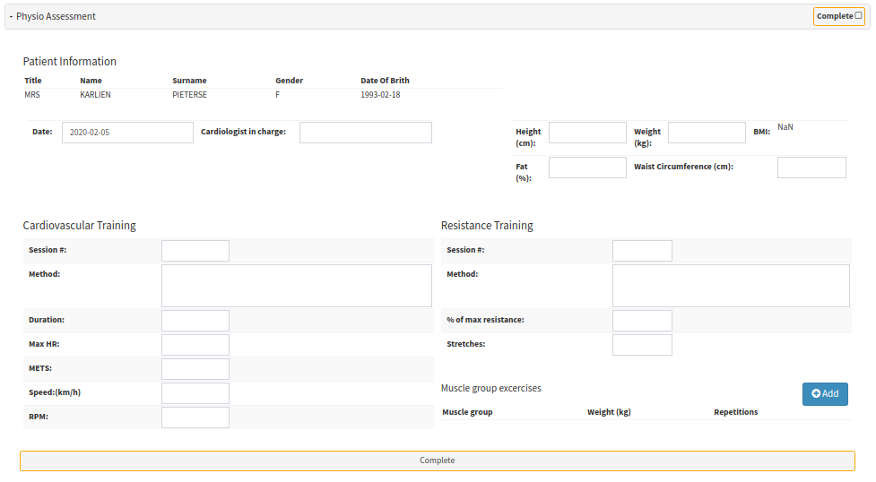Select the RPM input field
Image resolution: width=876 pixels, height=482 pixels.
click(x=195, y=417)
